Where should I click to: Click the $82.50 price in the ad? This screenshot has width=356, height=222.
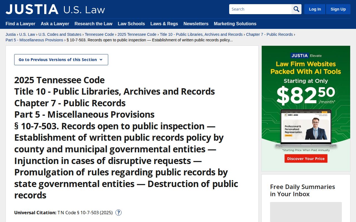tap(306, 95)
